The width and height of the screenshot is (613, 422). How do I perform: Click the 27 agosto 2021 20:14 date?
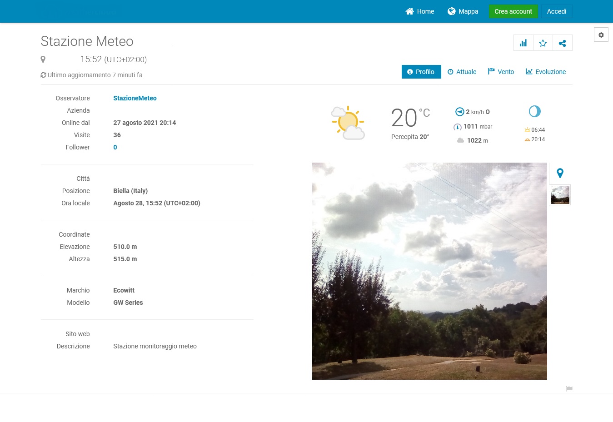(x=145, y=123)
